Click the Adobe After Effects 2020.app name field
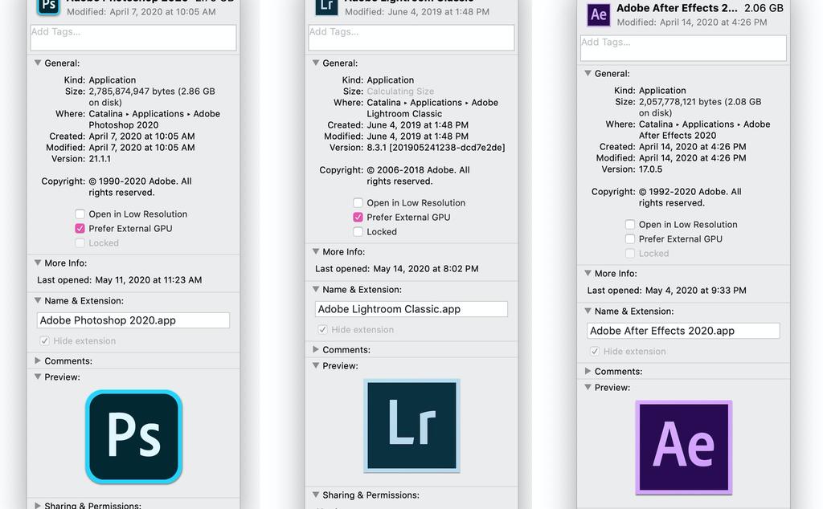The image size is (823, 509). 683,331
